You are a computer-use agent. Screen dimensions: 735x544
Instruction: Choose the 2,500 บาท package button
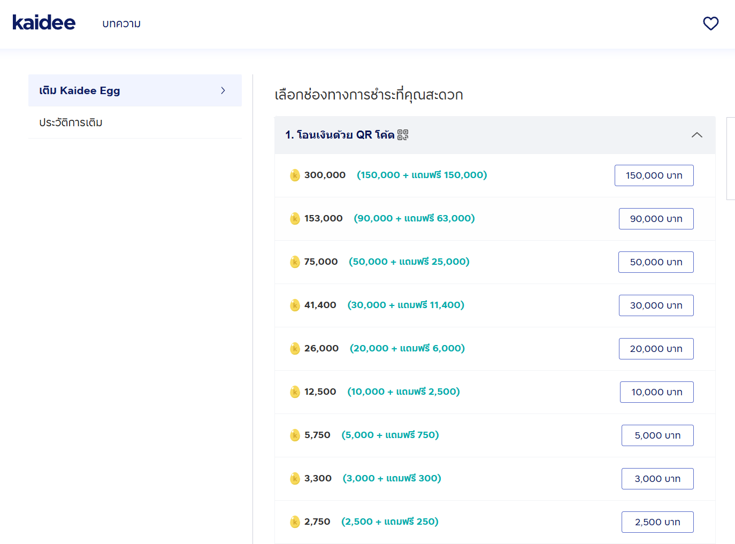[x=657, y=522]
